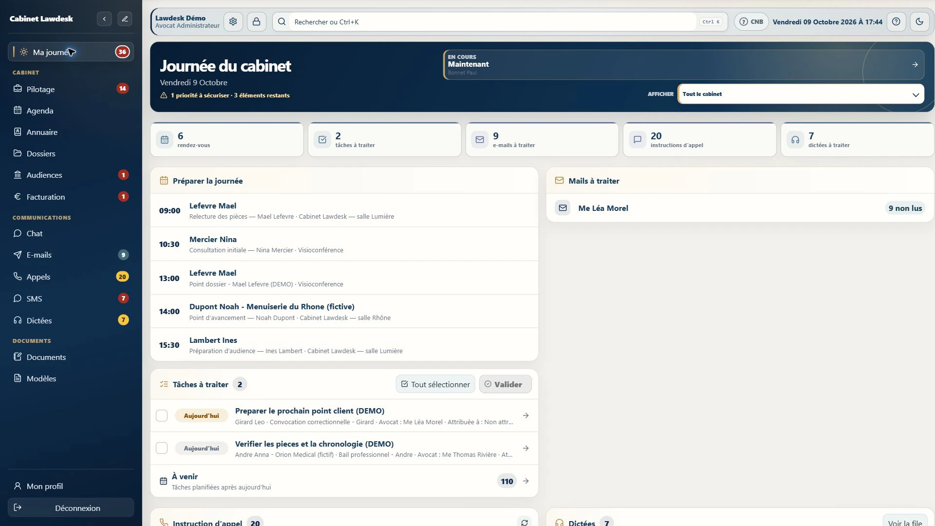Open SMS in sidebar
This screenshot has width=935, height=526.
(71, 299)
